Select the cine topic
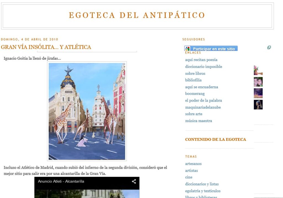This screenshot has width=283, height=198. [x=188, y=178]
